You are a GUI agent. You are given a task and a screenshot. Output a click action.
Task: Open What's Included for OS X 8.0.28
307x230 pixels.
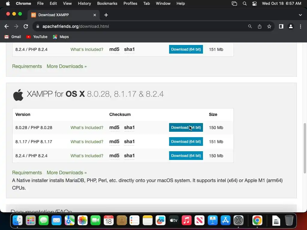pos(87,128)
